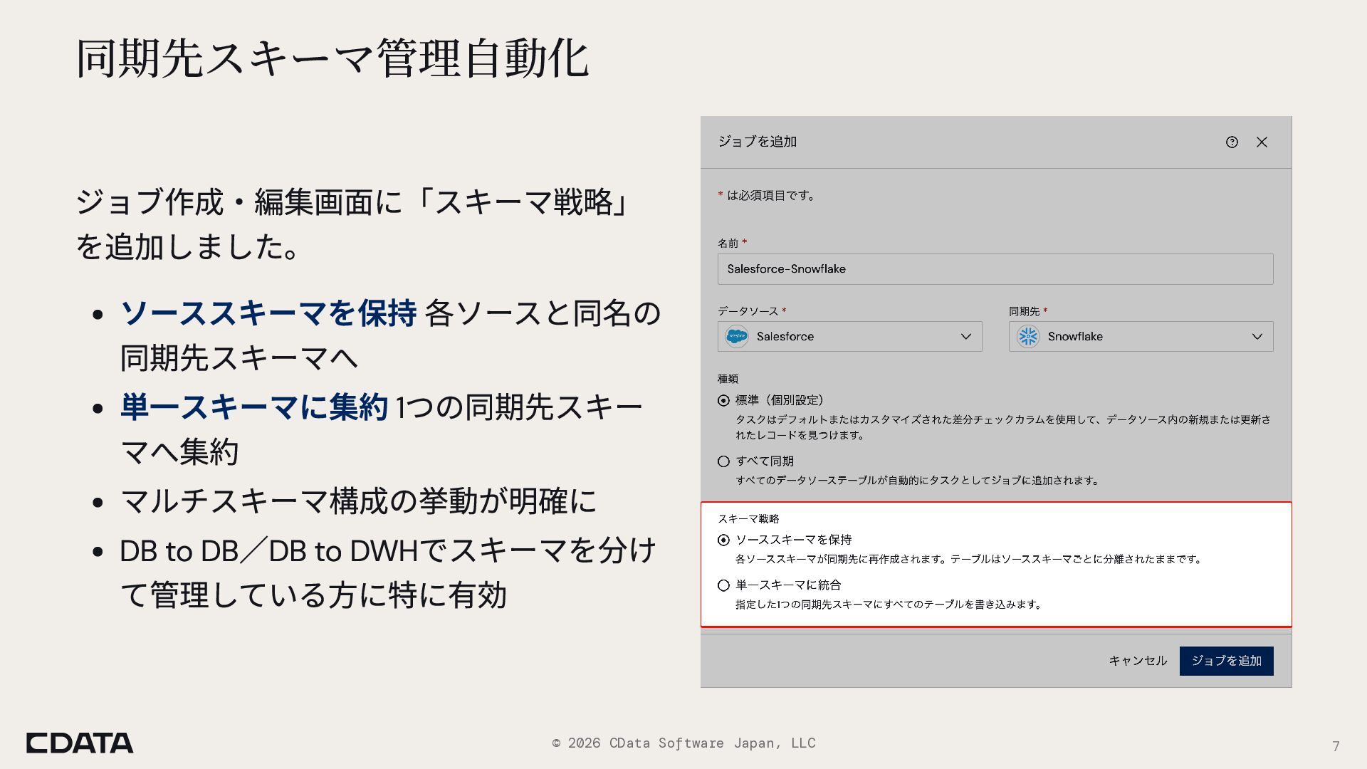Click the 同期先 field label
Image resolution: width=1367 pixels, height=769 pixels.
click(1024, 311)
